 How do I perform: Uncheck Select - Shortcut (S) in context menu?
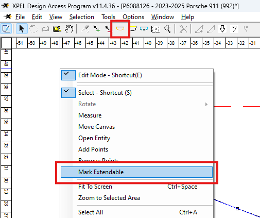coord(136,93)
